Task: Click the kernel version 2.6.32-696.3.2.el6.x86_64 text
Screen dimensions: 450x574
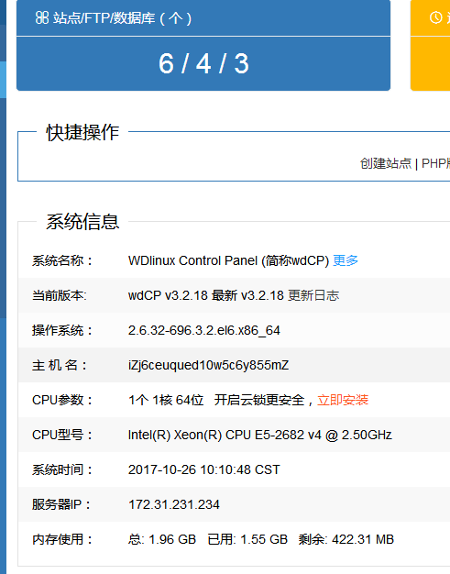Action: coord(204,331)
